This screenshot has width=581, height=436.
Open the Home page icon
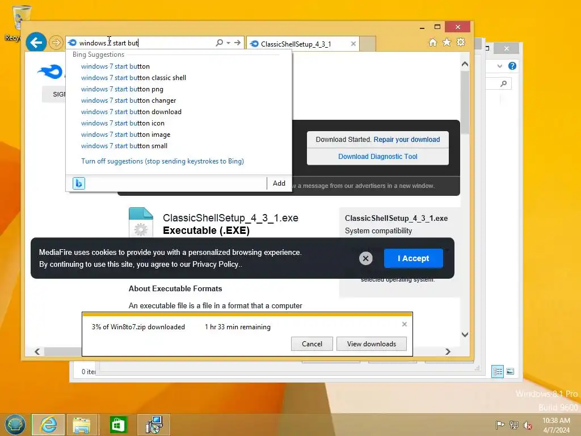pos(432,42)
